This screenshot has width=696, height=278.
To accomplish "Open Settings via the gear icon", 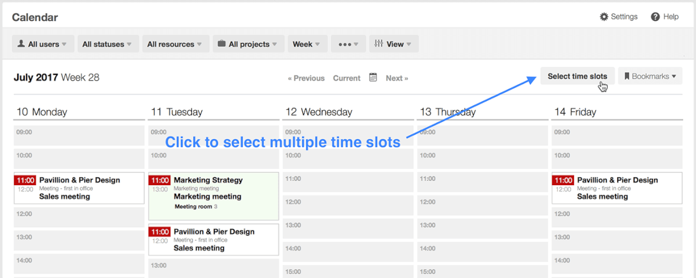I will click(604, 17).
